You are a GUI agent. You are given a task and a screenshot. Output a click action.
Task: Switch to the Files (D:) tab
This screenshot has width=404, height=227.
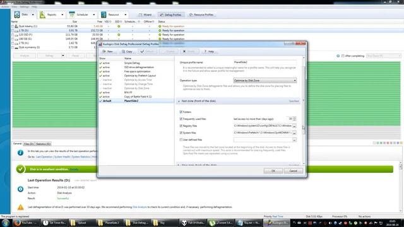click(x=29, y=144)
